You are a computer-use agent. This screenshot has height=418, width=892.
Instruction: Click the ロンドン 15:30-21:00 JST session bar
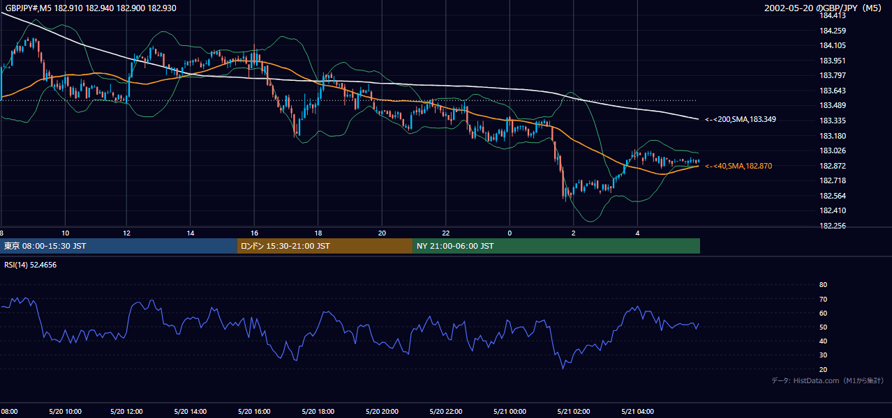(x=325, y=246)
